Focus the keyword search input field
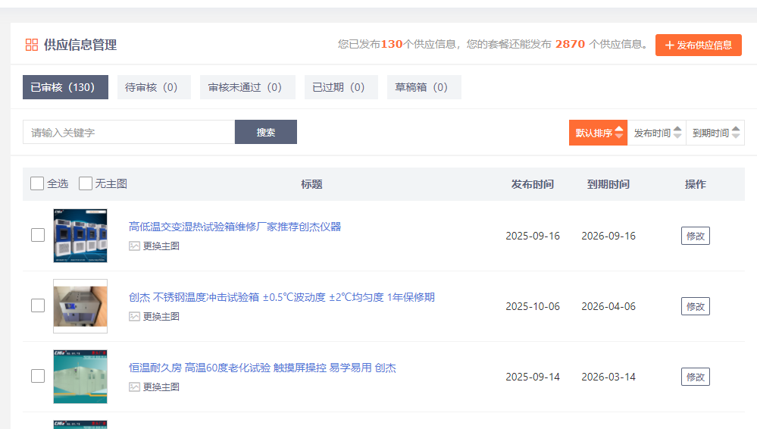 (129, 132)
